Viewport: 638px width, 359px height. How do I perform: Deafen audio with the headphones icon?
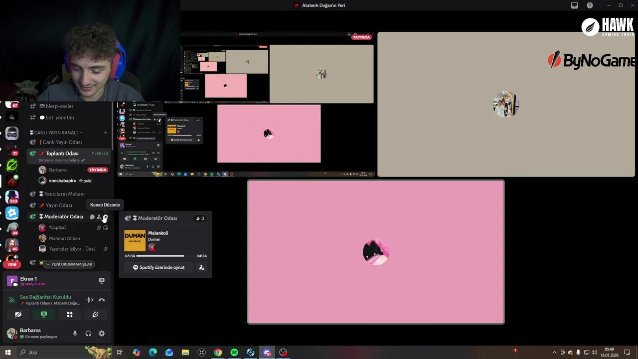pos(88,334)
